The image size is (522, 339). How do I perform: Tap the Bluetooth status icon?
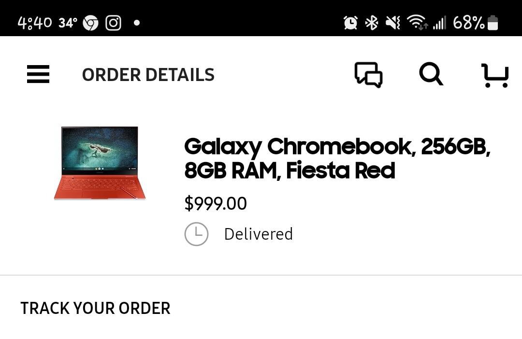click(371, 23)
